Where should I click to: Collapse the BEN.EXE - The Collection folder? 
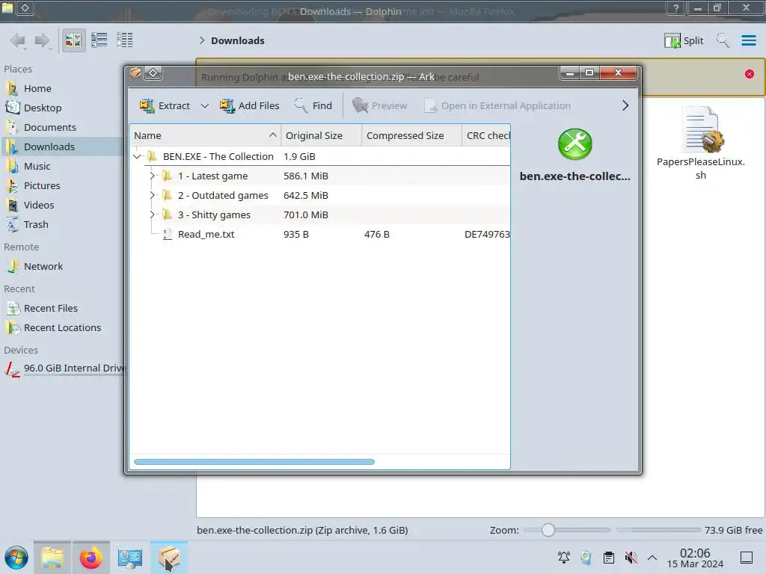coord(138,157)
